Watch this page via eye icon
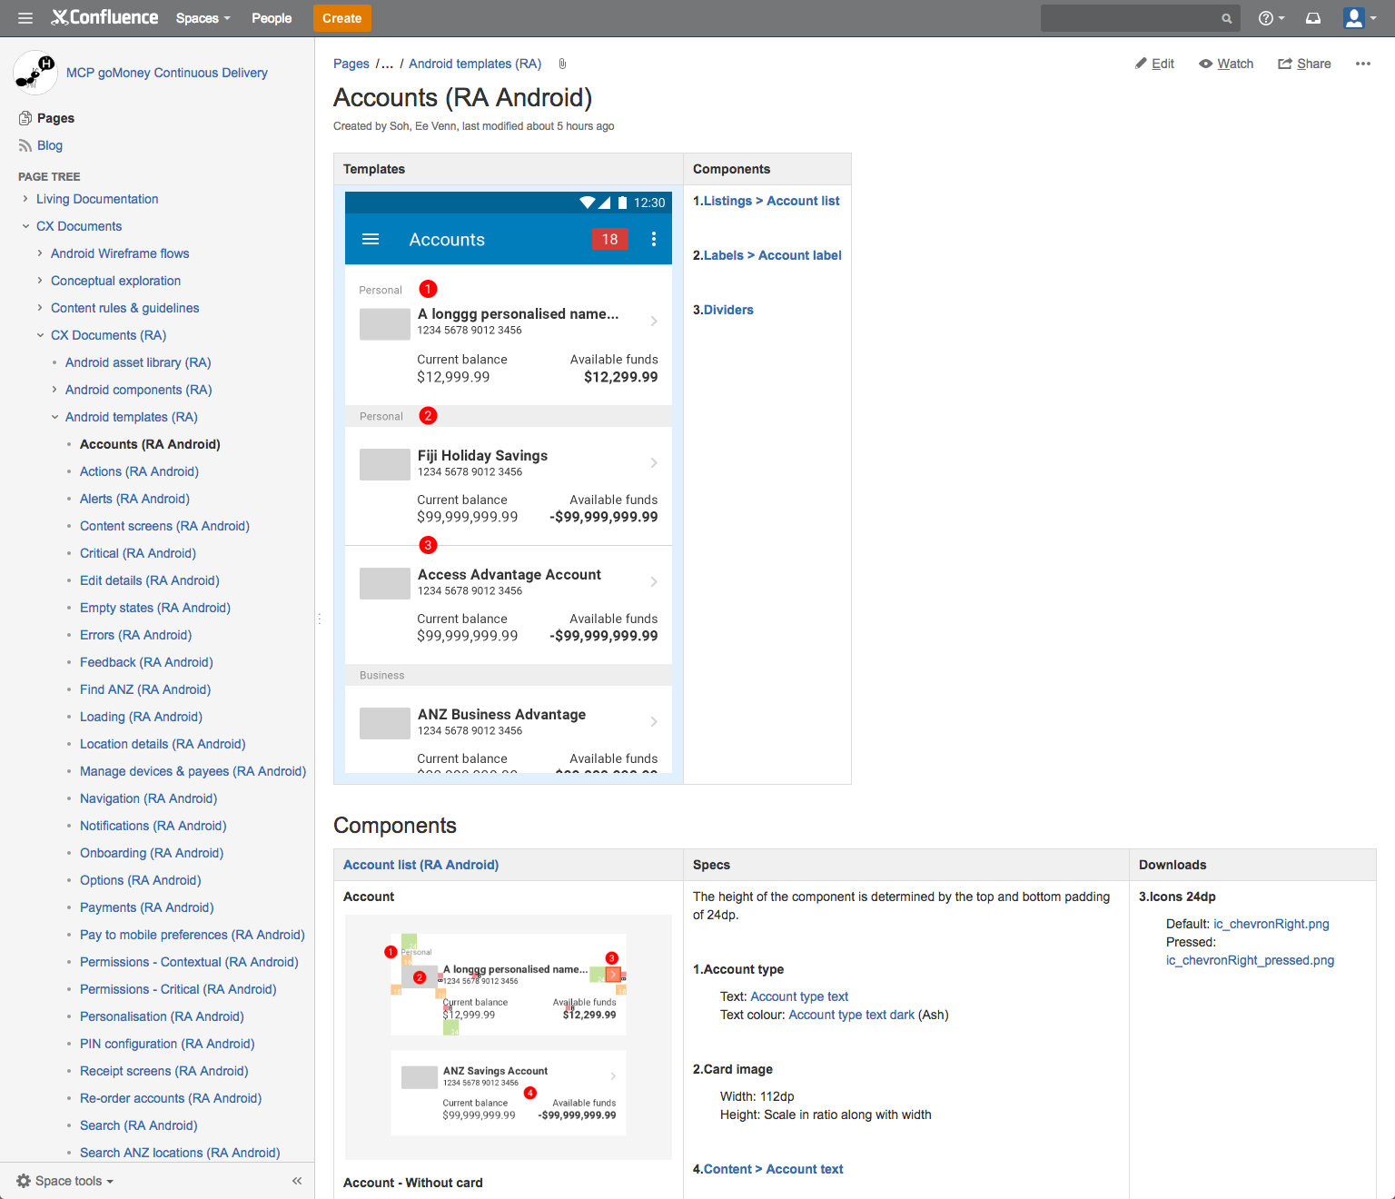 coord(1226,64)
